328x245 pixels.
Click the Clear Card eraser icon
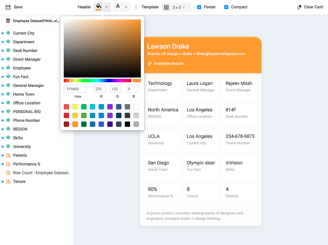click(x=298, y=7)
